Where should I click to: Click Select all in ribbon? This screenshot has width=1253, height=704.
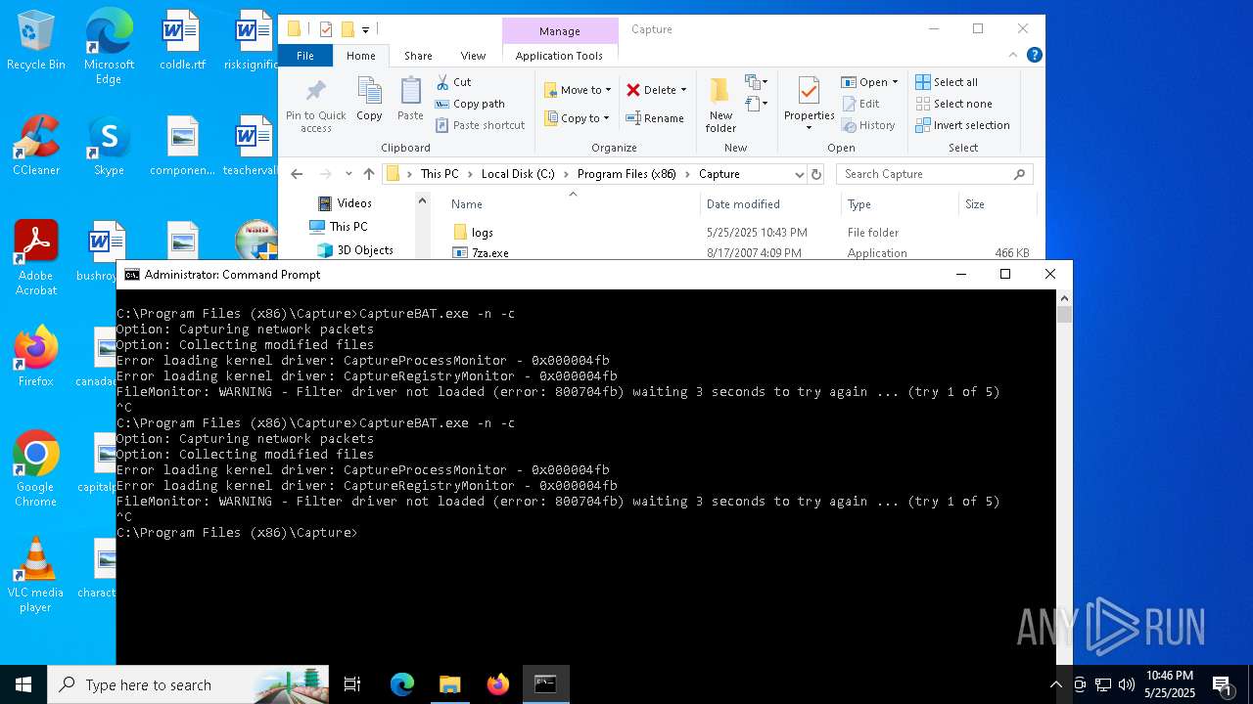click(946, 82)
